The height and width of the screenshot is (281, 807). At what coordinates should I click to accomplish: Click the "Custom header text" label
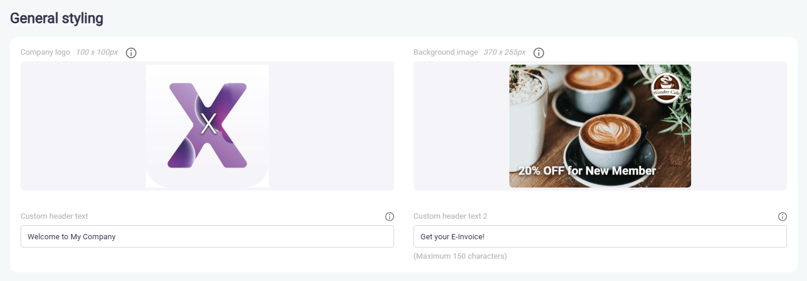click(x=54, y=216)
